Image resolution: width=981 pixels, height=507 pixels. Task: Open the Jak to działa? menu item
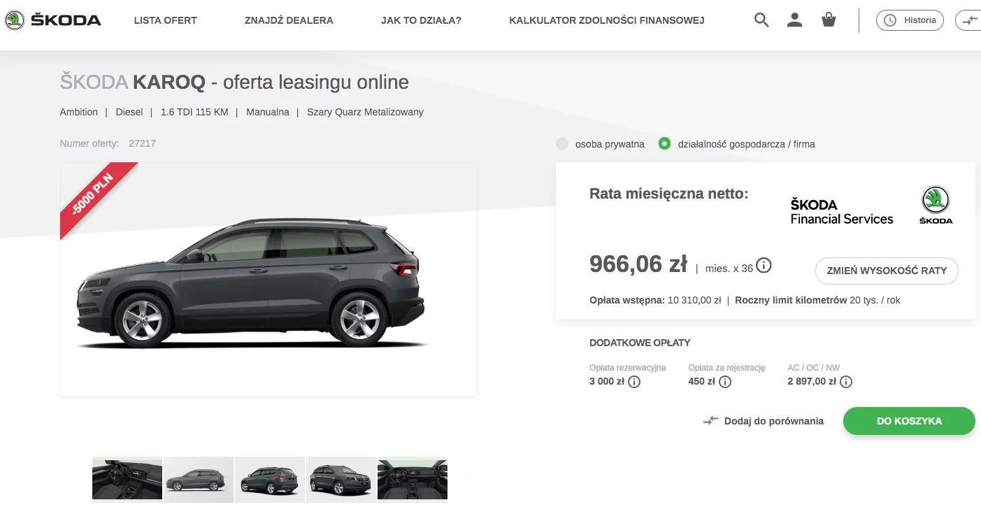[421, 20]
